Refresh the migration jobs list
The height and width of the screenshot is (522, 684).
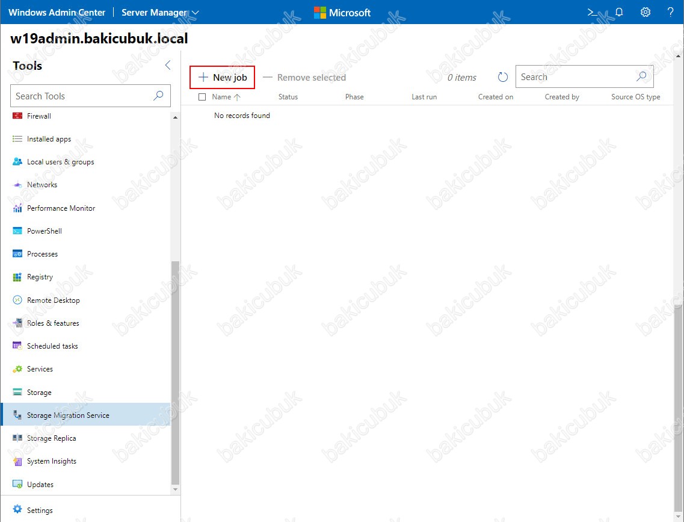point(503,77)
